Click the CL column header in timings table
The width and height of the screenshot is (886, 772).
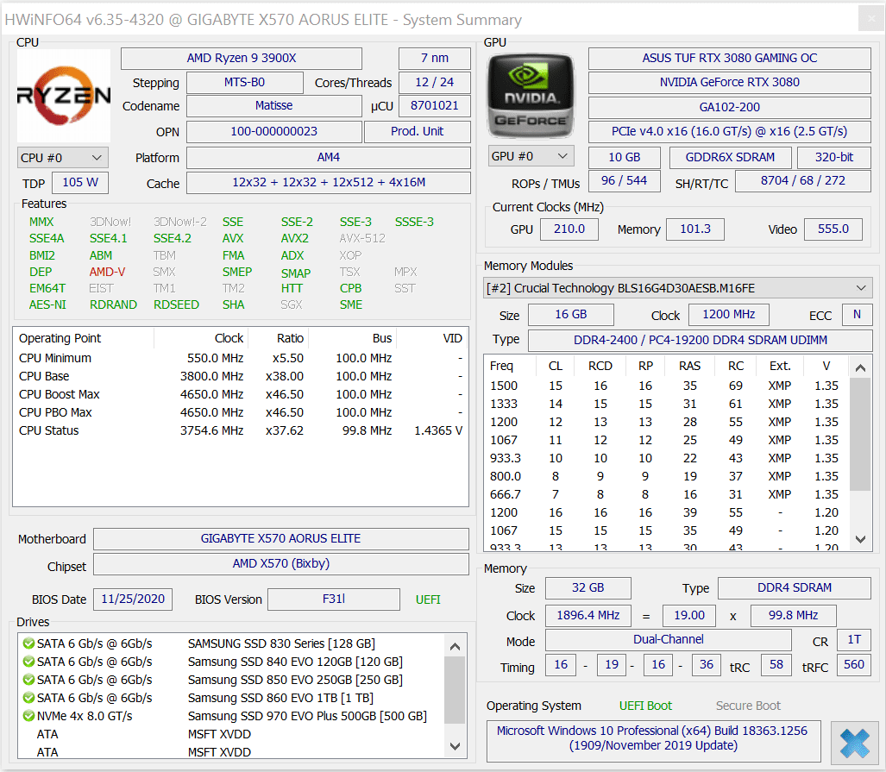coord(555,366)
